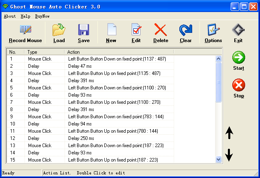Select row 10 Delay 94 ms

(90, 124)
